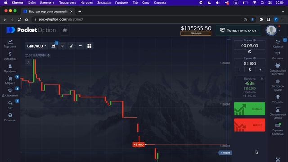Viewport: 288px width, 162px height.
Task: Open the multi-chart grid layout icon
Action: coord(90,46)
